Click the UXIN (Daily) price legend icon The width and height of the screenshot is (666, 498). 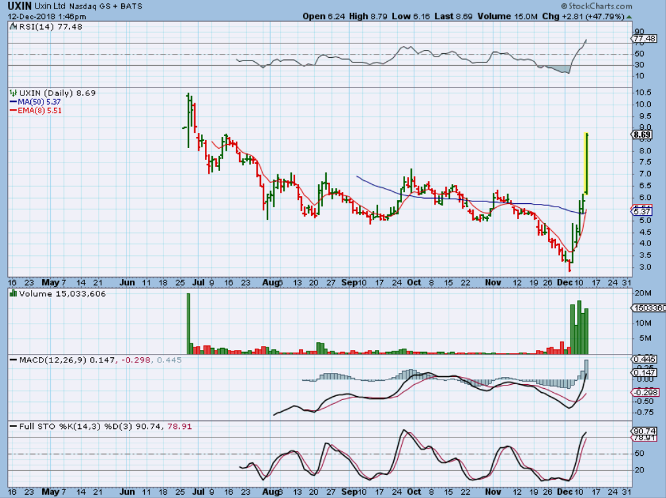(x=13, y=93)
